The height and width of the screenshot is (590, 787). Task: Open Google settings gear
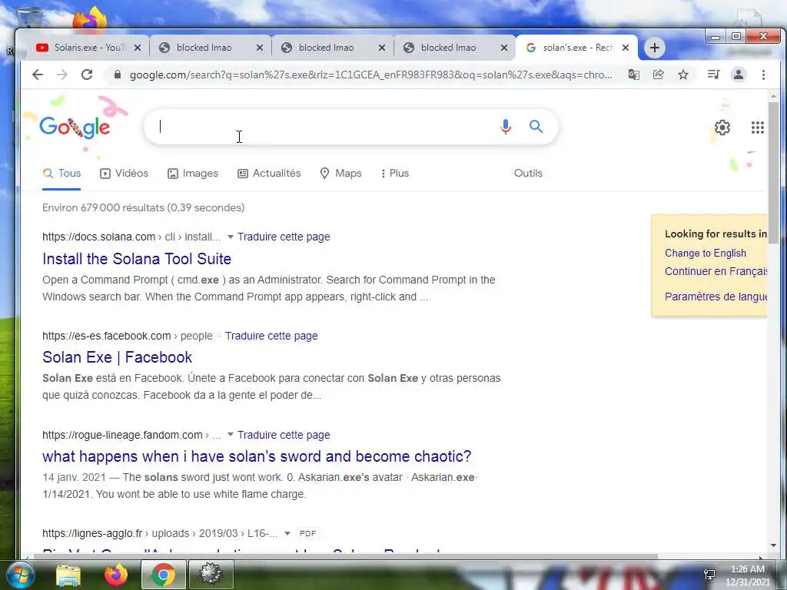pos(722,128)
